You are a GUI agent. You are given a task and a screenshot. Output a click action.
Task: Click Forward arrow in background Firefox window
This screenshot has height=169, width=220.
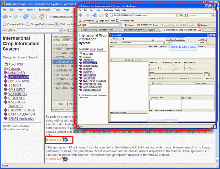(15, 17)
